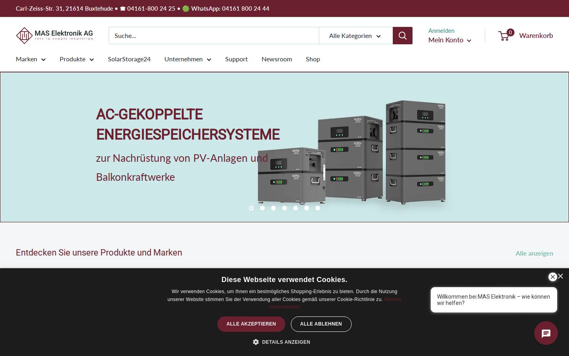Expand the Marken menu

coord(31,59)
